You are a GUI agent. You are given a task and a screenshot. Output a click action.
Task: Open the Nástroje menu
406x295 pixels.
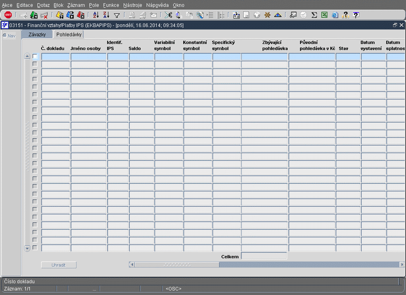pyautogui.click(x=132, y=5)
